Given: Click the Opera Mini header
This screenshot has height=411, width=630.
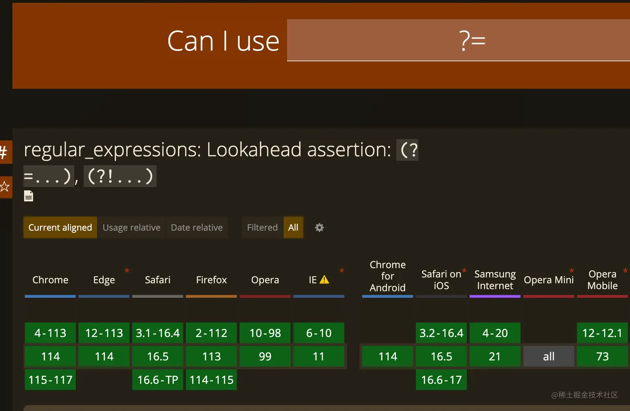Looking at the screenshot, I should 549,280.
